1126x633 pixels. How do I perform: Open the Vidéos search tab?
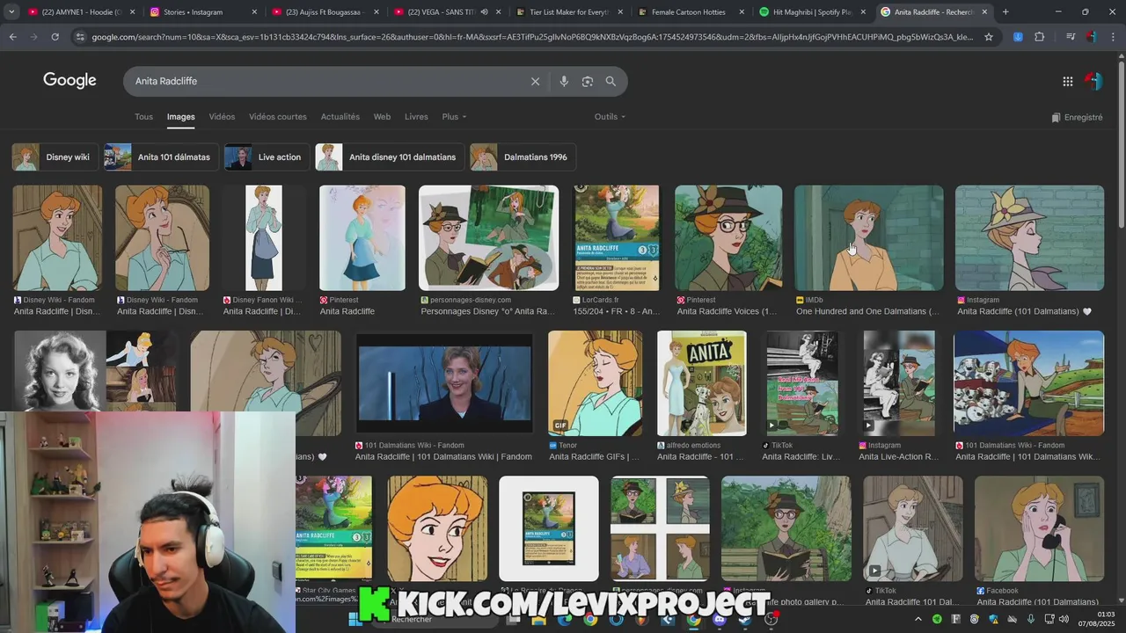tap(222, 117)
